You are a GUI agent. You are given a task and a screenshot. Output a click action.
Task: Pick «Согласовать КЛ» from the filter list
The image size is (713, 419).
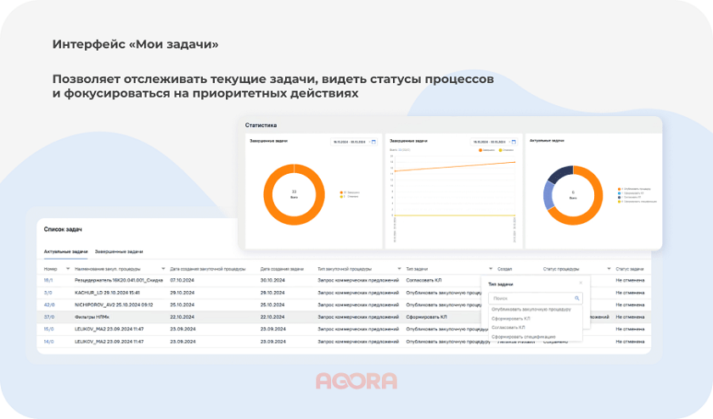[x=509, y=327]
